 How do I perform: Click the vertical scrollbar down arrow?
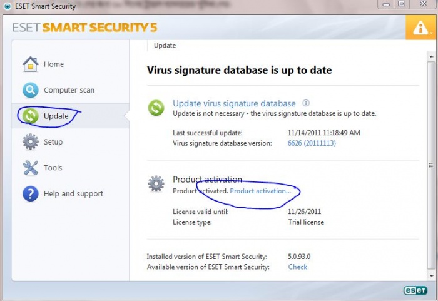431,274
